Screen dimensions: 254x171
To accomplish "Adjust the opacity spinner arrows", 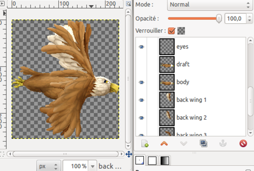I will click(x=249, y=19).
